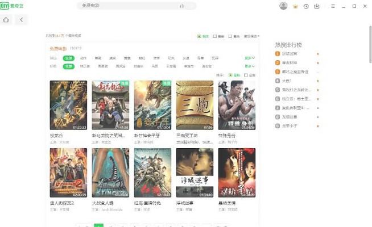Click the iQIYI logo in the title bar
Image resolution: width=372 pixels, height=227 pixels.
tap(11, 6)
